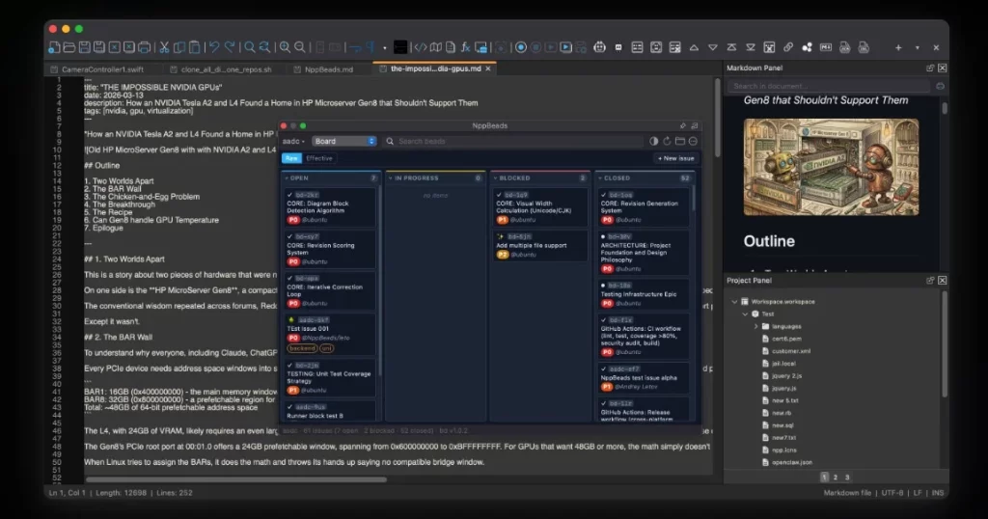Click the Redo arrow icon
Viewport: 988px width, 519px height.
pyautogui.click(x=230, y=47)
